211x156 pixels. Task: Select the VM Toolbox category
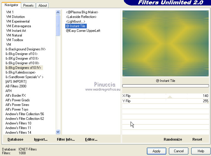coord(15,40)
